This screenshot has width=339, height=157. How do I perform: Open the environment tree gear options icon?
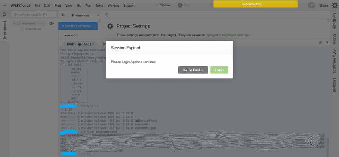(x=51, y=23)
